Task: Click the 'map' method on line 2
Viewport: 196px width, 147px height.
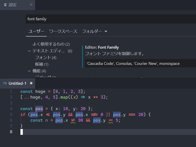Action: (64, 97)
